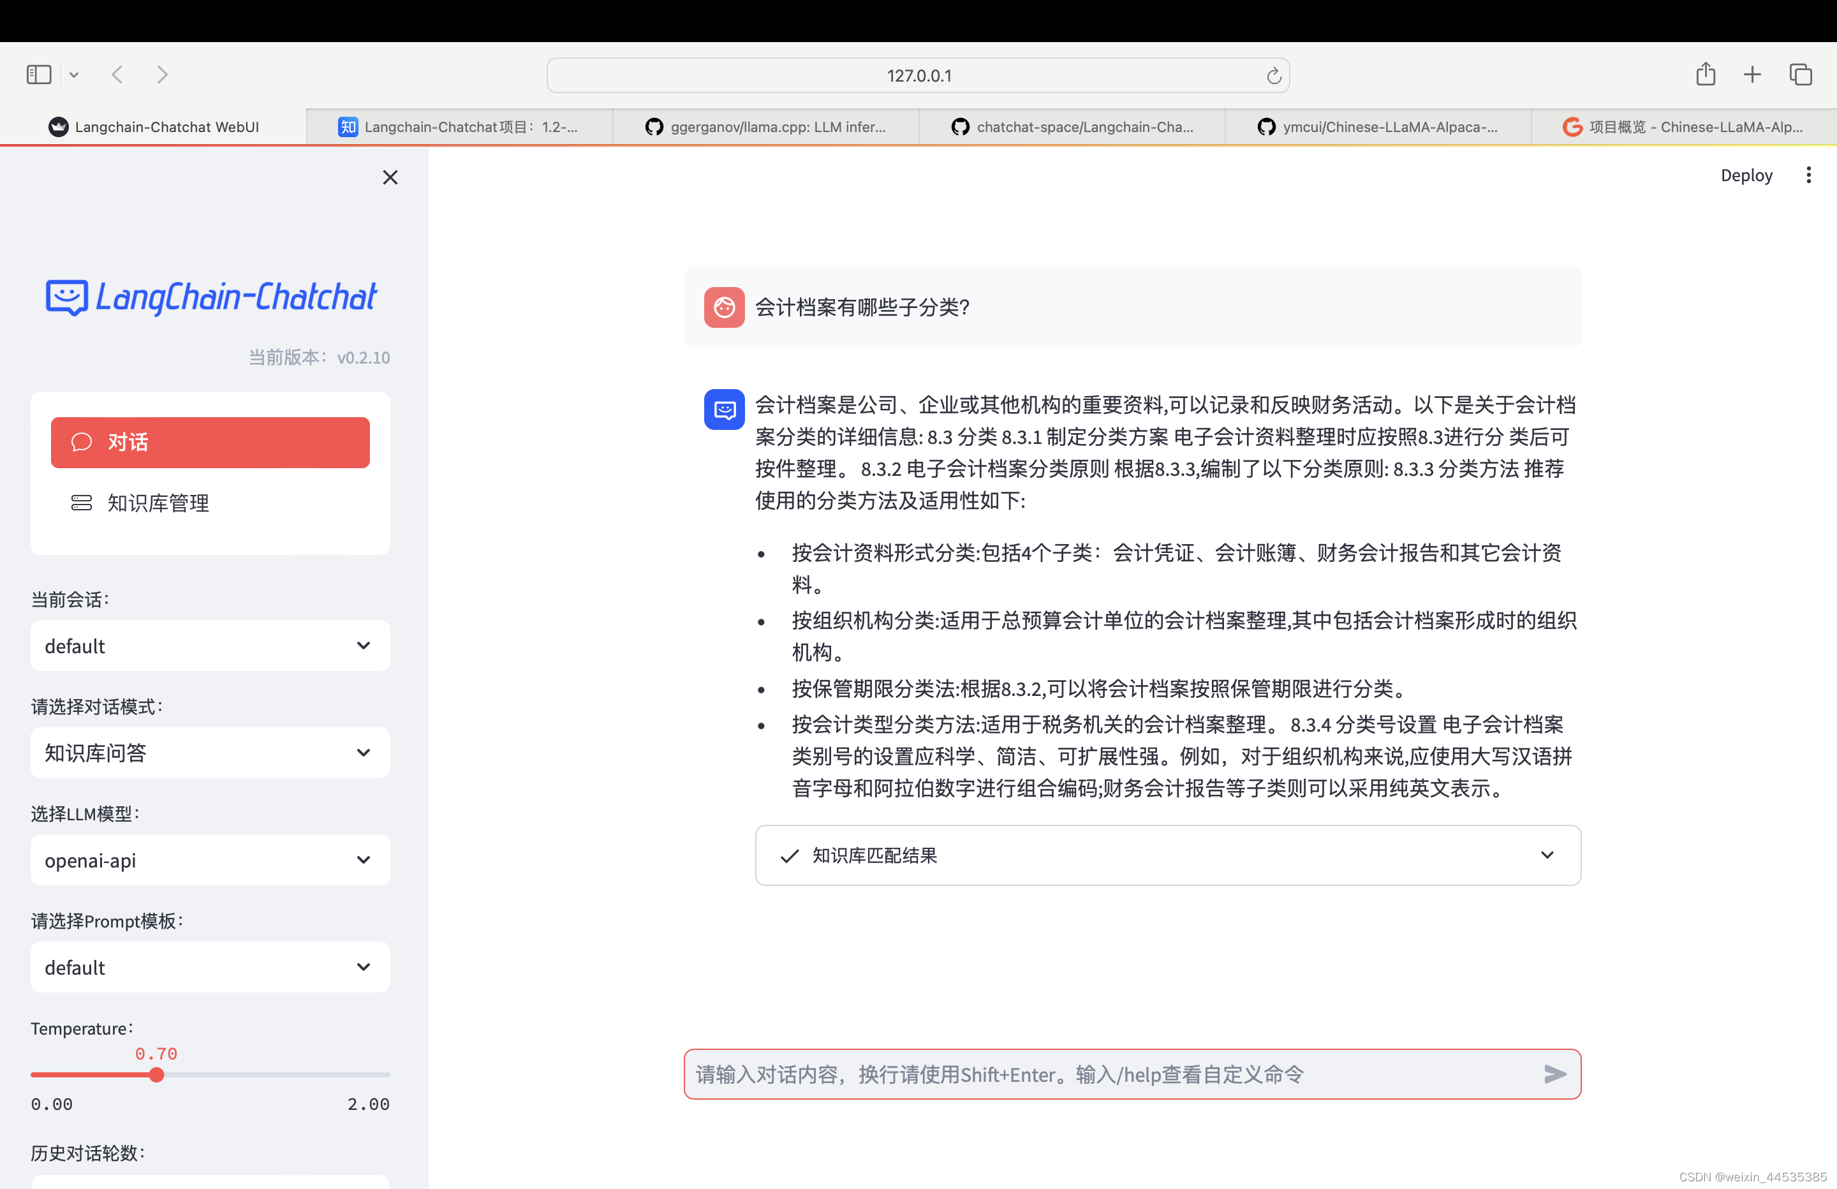Open the 知识库管理 menu item
The image size is (1837, 1189).
coord(210,503)
